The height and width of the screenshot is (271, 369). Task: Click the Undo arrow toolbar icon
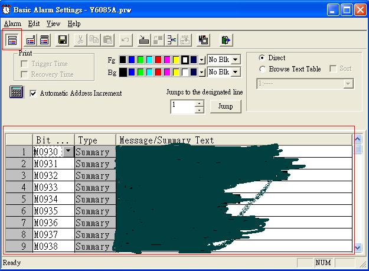coord(125,40)
